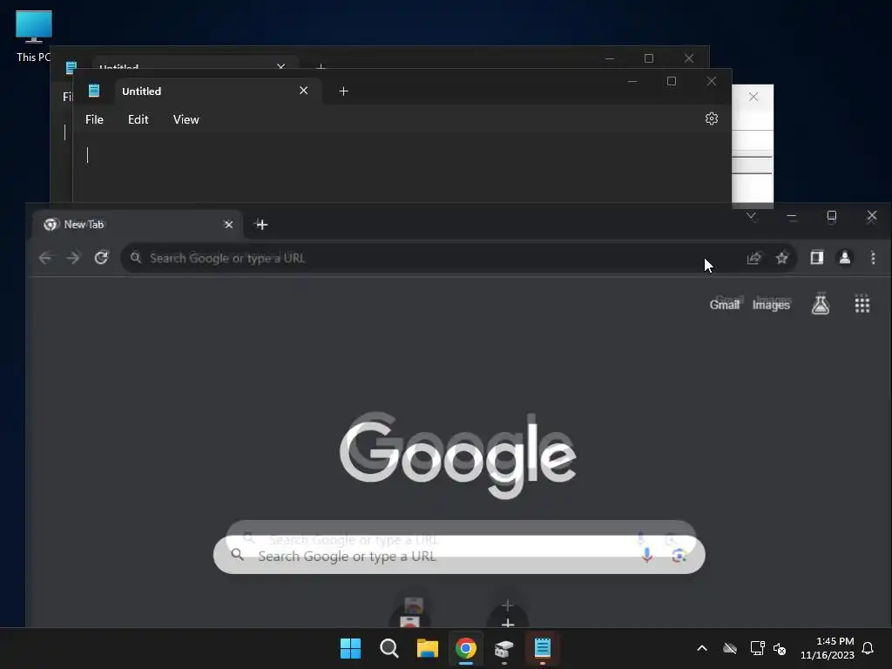Click Chrome icon on taskbar

coord(465,648)
